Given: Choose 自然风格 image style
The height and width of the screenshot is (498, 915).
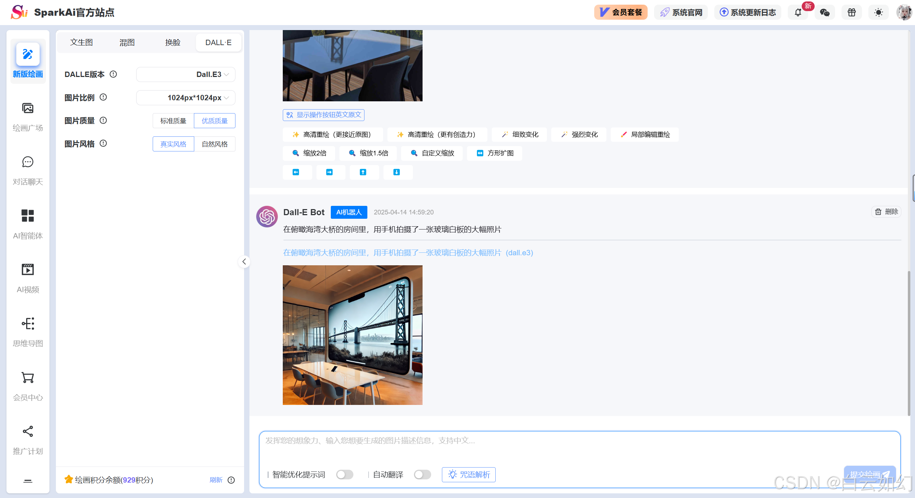Looking at the screenshot, I should [x=214, y=144].
